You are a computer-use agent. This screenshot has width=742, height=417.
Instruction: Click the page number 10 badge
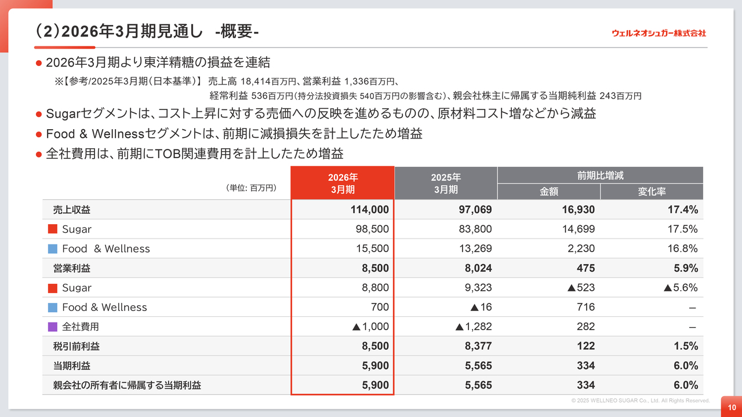[732, 407]
